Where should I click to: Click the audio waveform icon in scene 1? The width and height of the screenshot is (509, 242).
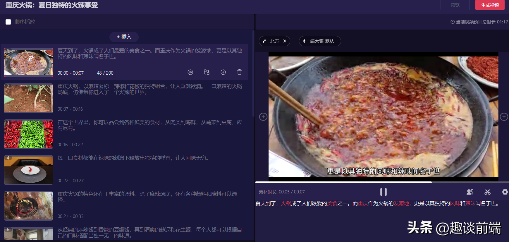click(190, 72)
